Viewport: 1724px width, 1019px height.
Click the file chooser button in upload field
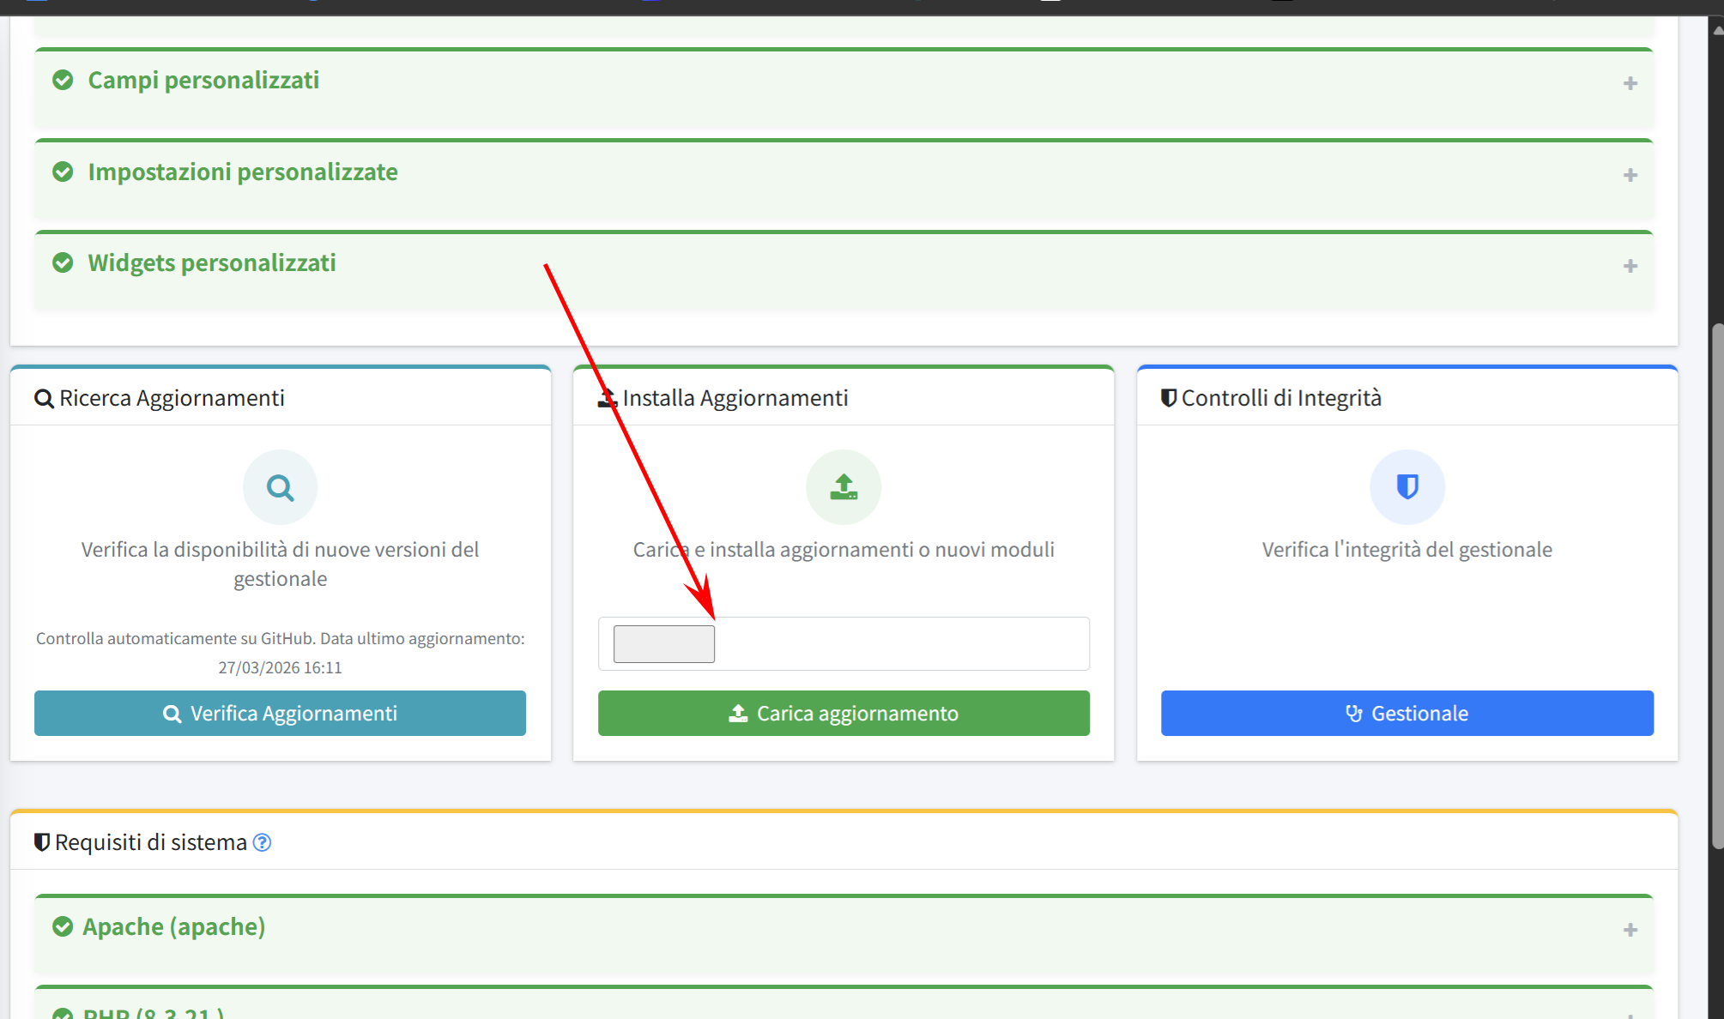(x=663, y=644)
